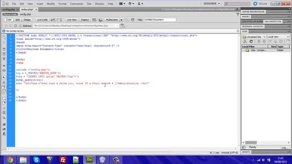Select the index.php document tab

(x=27, y=9)
